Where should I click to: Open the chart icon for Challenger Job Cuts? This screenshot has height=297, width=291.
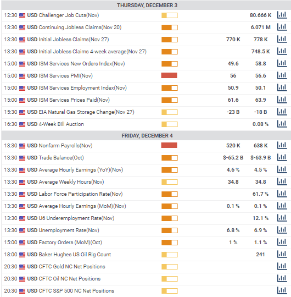(282, 15)
